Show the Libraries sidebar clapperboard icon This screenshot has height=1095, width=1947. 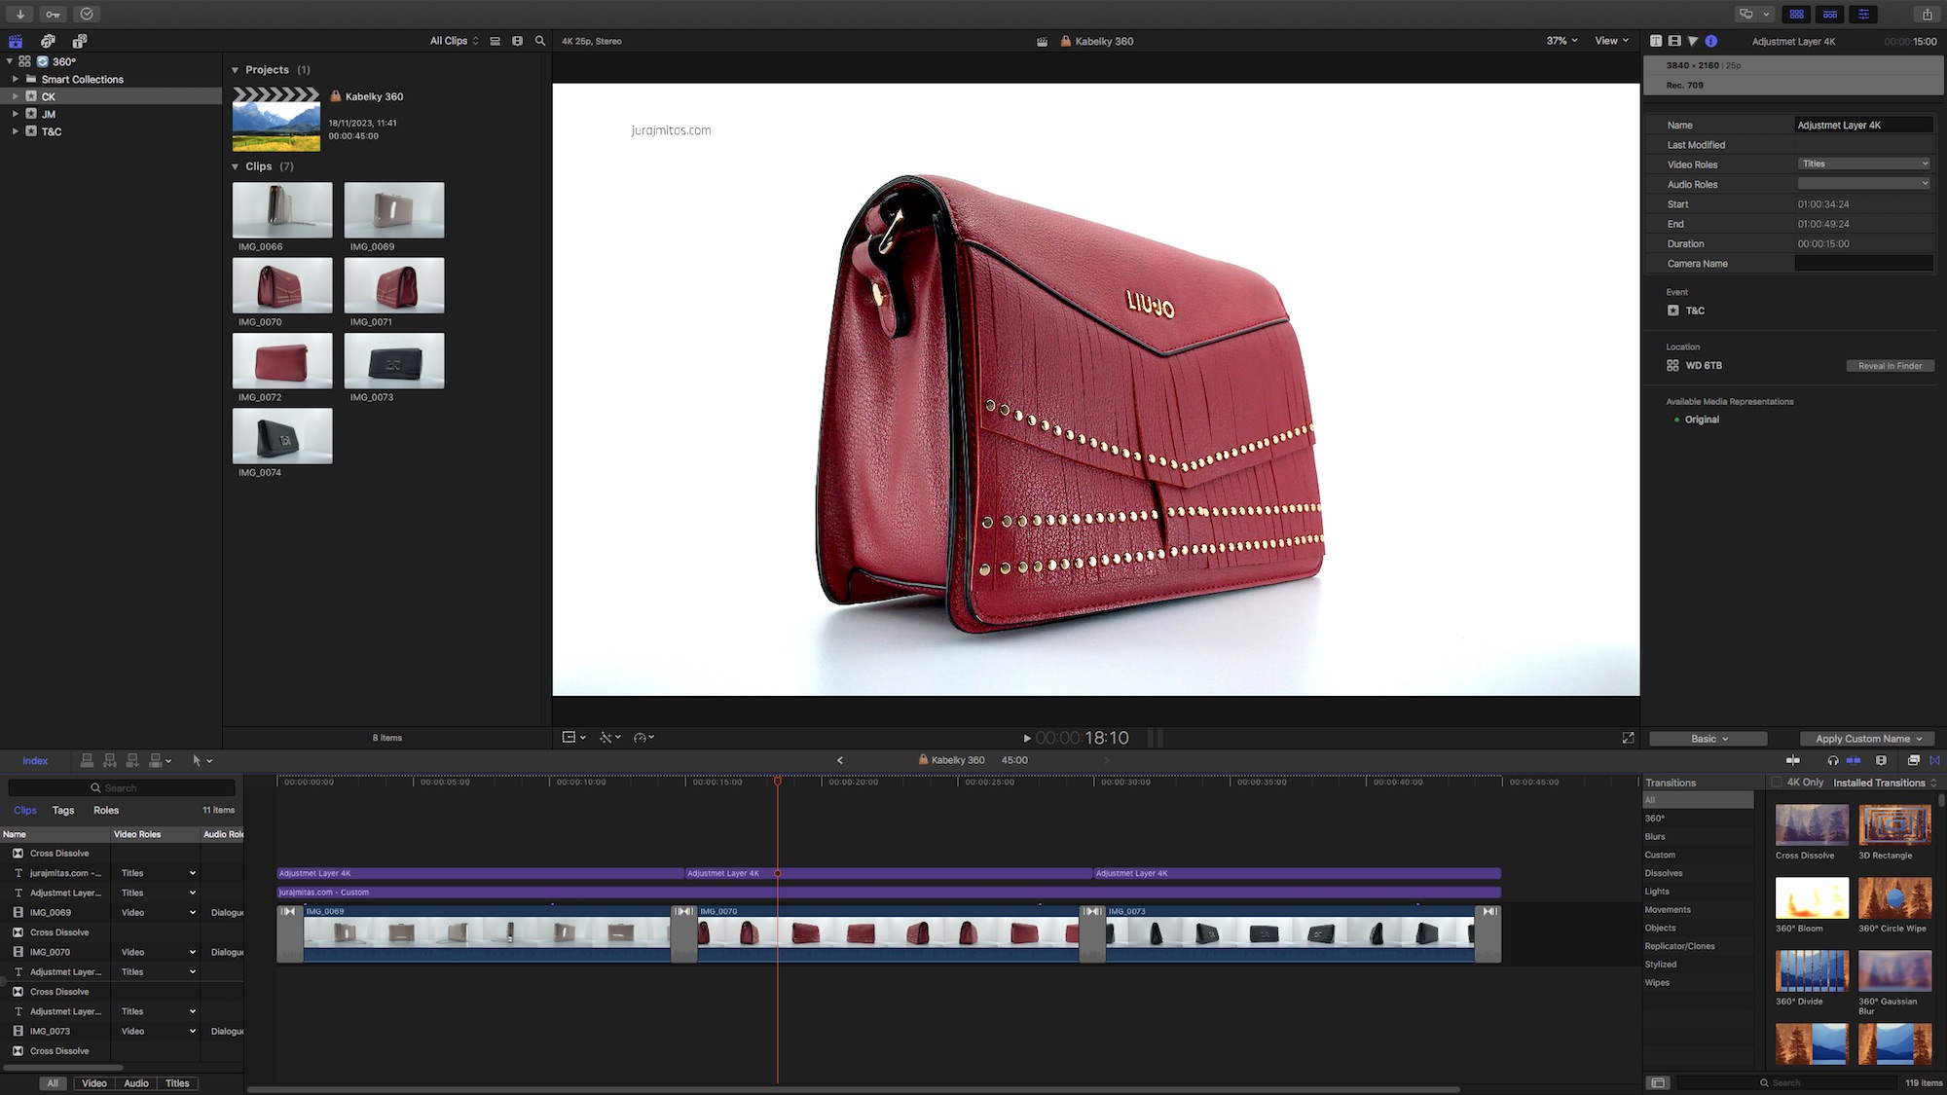point(16,41)
